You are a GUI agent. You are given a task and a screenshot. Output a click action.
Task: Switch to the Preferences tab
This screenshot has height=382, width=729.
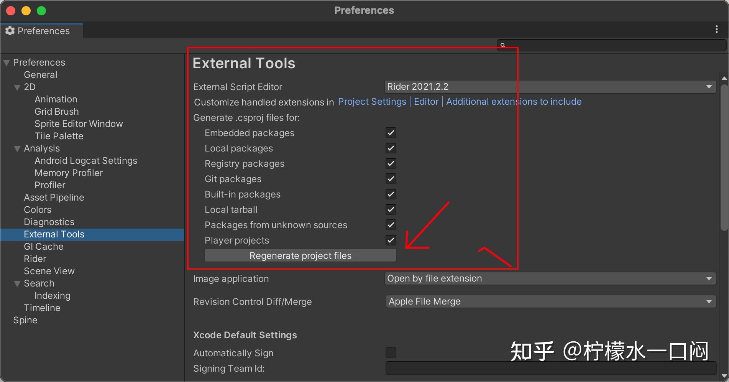(43, 31)
